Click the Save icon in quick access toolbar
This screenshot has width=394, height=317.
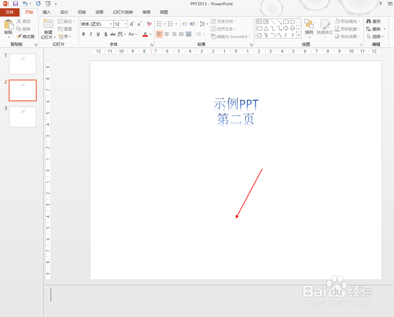pyautogui.click(x=16, y=4)
